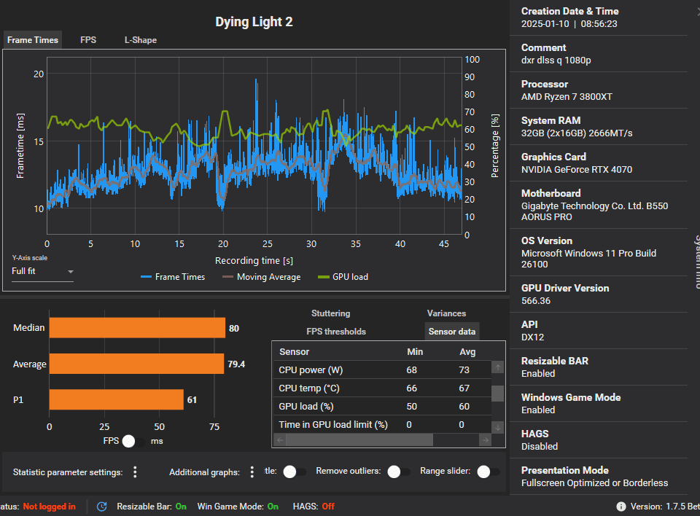Viewport: 700px width, 516px height.
Task: Toggle Frame Times legend entry
Action: [x=173, y=277]
